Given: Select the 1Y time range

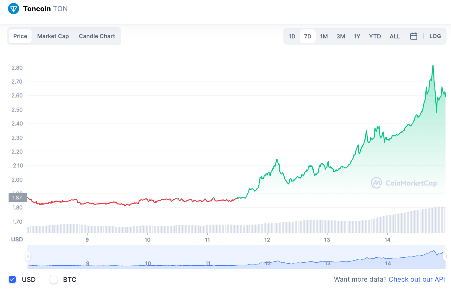Looking at the screenshot, I should (x=357, y=36).
